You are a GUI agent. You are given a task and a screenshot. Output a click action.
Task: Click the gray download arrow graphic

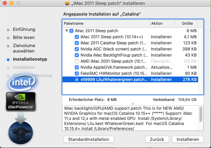click(21, 118)
